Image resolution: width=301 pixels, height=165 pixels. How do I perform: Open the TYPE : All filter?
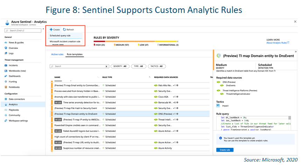click(139, 66)
